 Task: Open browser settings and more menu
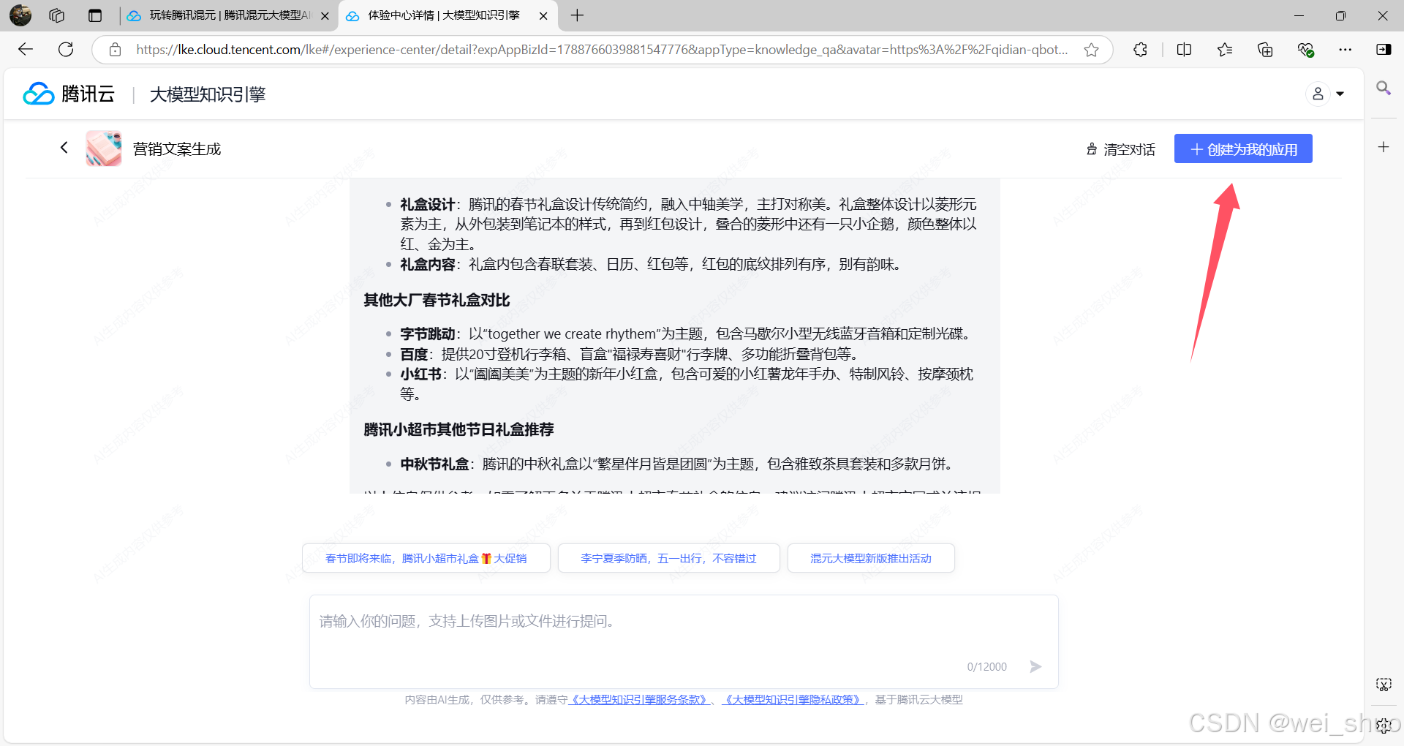[1345, 50]
